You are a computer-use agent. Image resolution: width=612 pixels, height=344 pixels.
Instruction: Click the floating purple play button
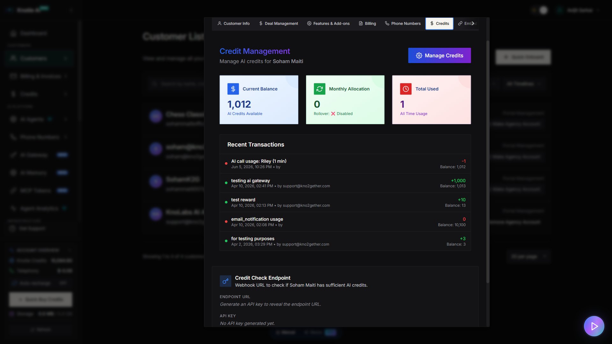[x=594, y=326]
